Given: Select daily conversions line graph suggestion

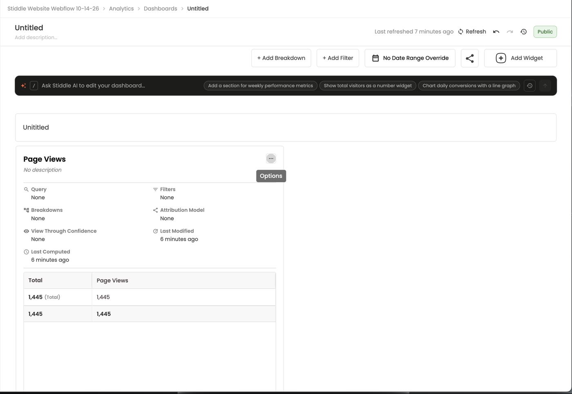Looking at the screenshot, I should coord(469,85).
